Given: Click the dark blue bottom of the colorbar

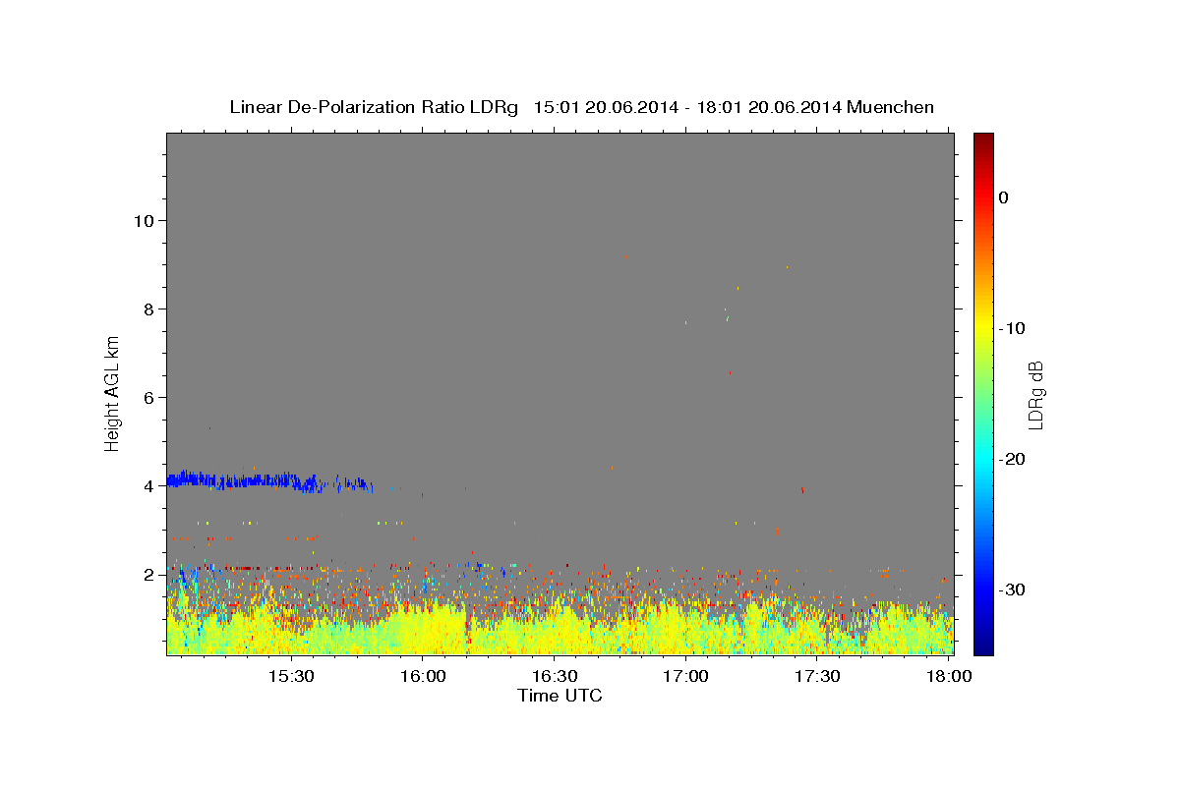Looking at the screenshot, I should click(x=983, y=646).
